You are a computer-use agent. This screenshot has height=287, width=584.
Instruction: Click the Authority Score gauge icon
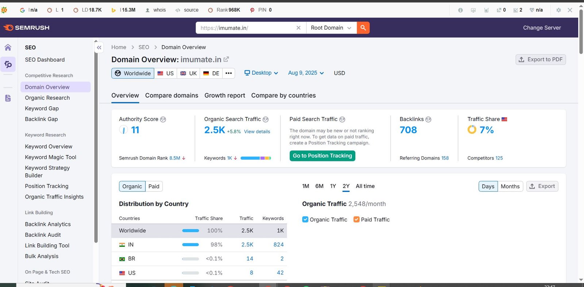click(123, 130)
